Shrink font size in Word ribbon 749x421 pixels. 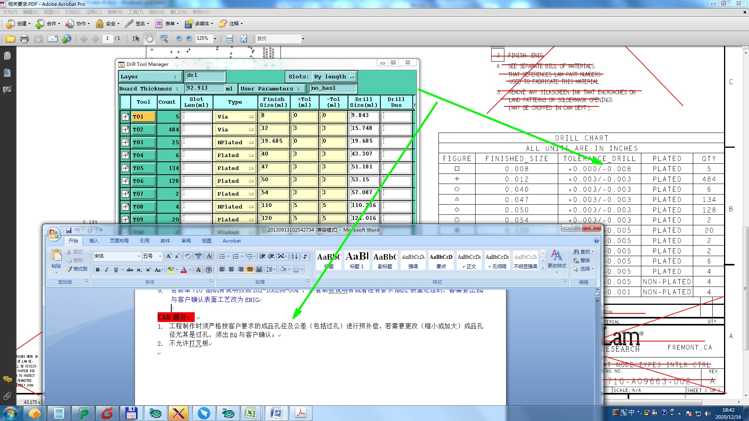(177, 256)
